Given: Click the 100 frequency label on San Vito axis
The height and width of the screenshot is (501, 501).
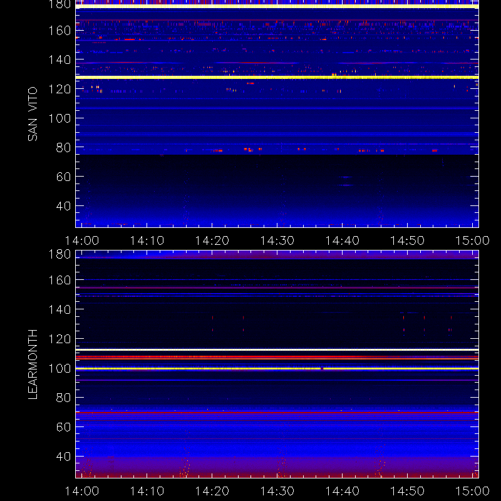Looking at the screenshot, I should (x=59, y=118).
